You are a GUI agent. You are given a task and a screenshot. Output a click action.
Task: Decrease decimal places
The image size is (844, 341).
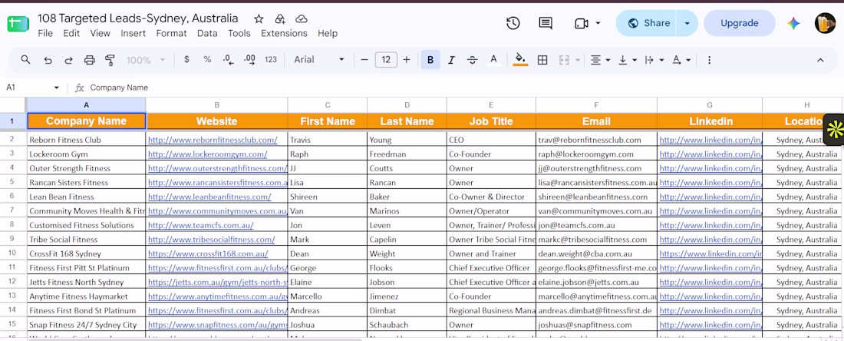tap(228, 60)
